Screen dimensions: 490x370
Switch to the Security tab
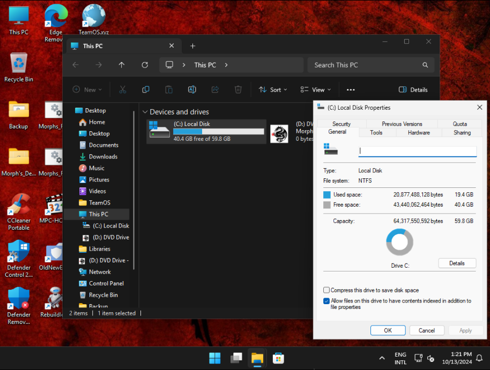click(341, 124)
